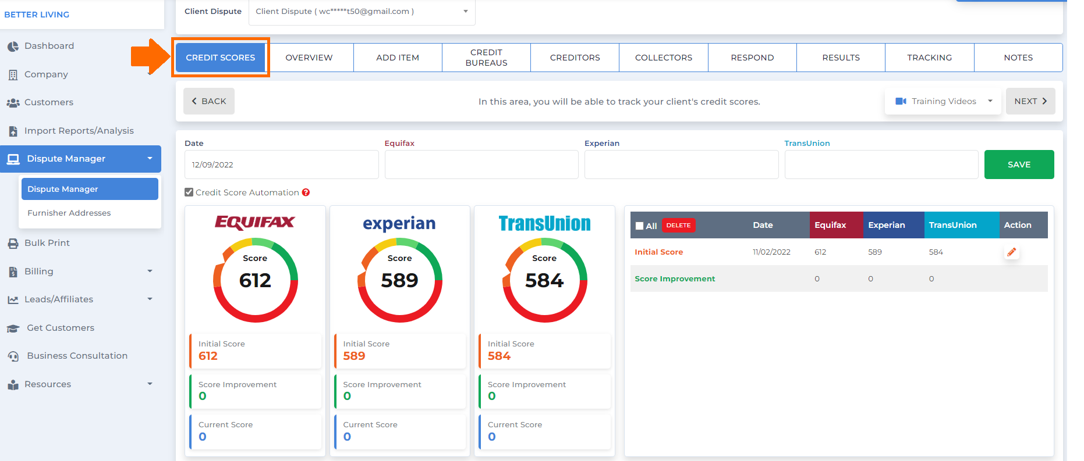
Task: Click the Training Videos camera icon
Action: [901, 101]
